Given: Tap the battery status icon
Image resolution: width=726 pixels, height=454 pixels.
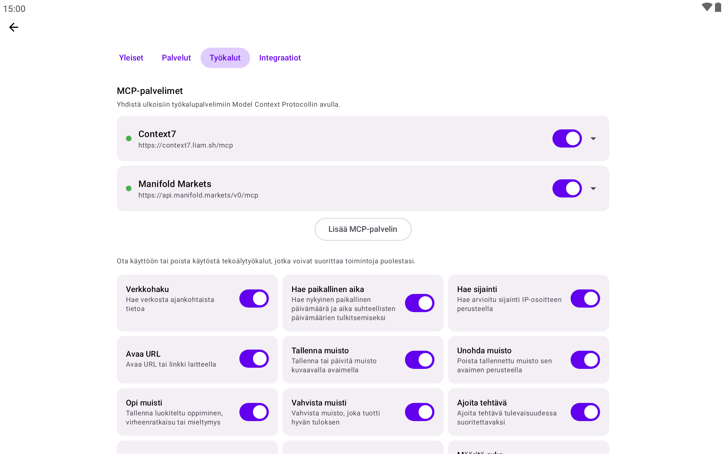Looking at the screenshot, I should pos(717,7).
